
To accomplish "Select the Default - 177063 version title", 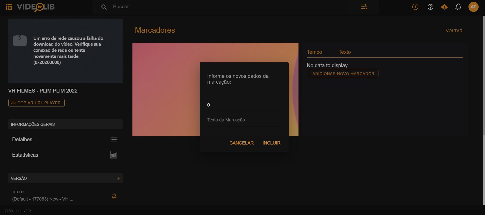I will pos(43,199).
